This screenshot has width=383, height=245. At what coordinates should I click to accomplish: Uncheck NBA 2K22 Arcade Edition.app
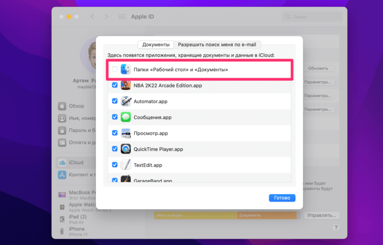pyautogui.click(x=115, y=85)
